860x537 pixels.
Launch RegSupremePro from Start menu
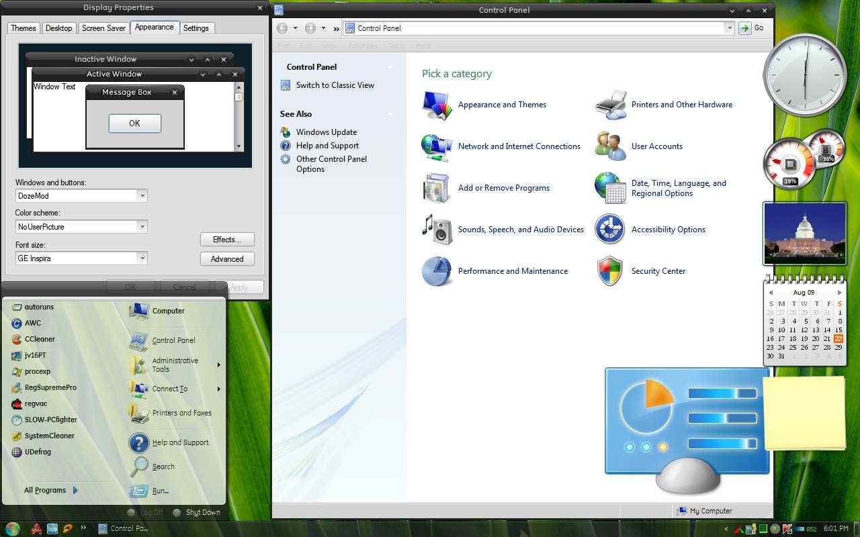[44, 387]
